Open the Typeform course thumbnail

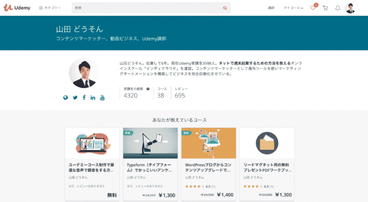151,143
